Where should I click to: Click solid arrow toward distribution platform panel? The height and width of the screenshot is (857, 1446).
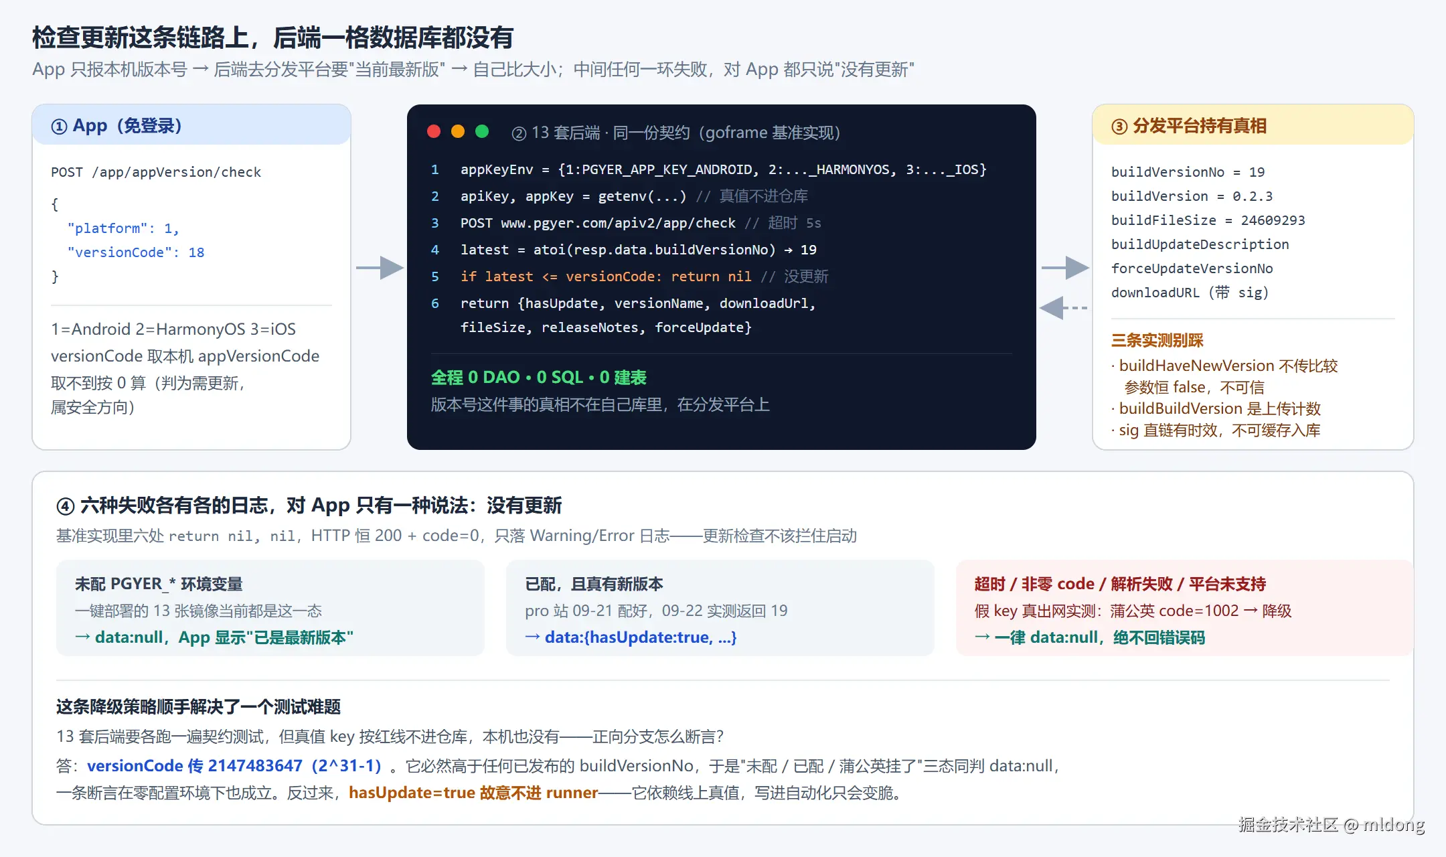point(1065,268)
